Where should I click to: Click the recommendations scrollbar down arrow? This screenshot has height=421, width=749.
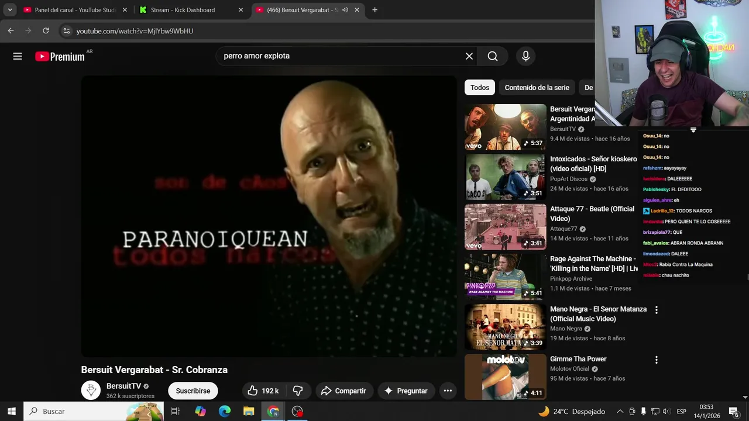[x=745, y=397]
